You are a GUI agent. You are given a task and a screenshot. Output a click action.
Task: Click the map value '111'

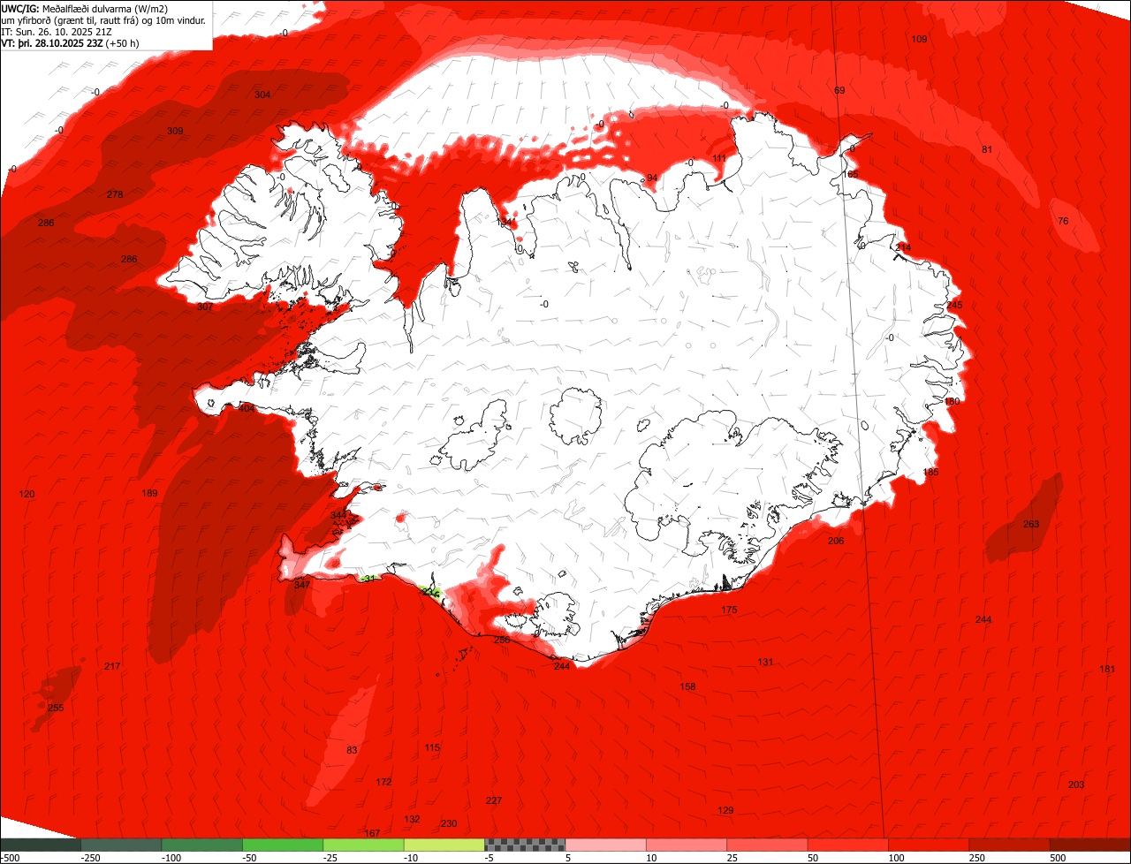click(x=719, y=159)
